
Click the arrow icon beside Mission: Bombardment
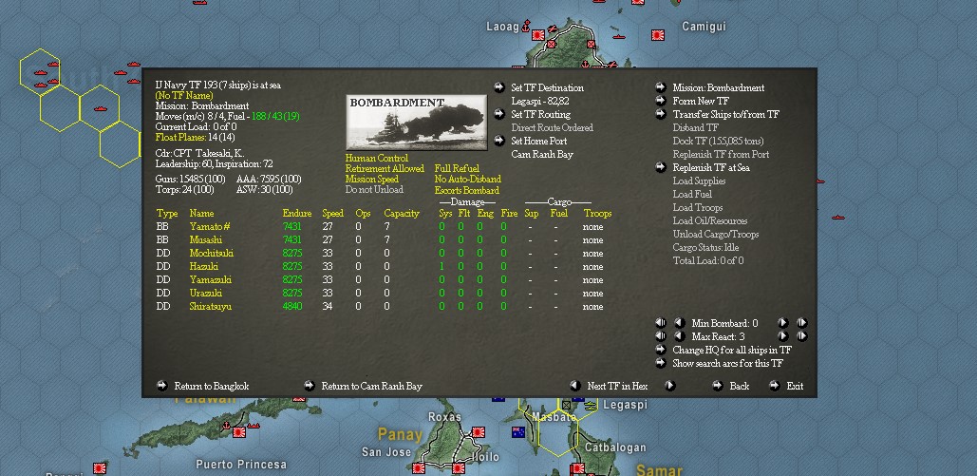(x=661, y=87)
